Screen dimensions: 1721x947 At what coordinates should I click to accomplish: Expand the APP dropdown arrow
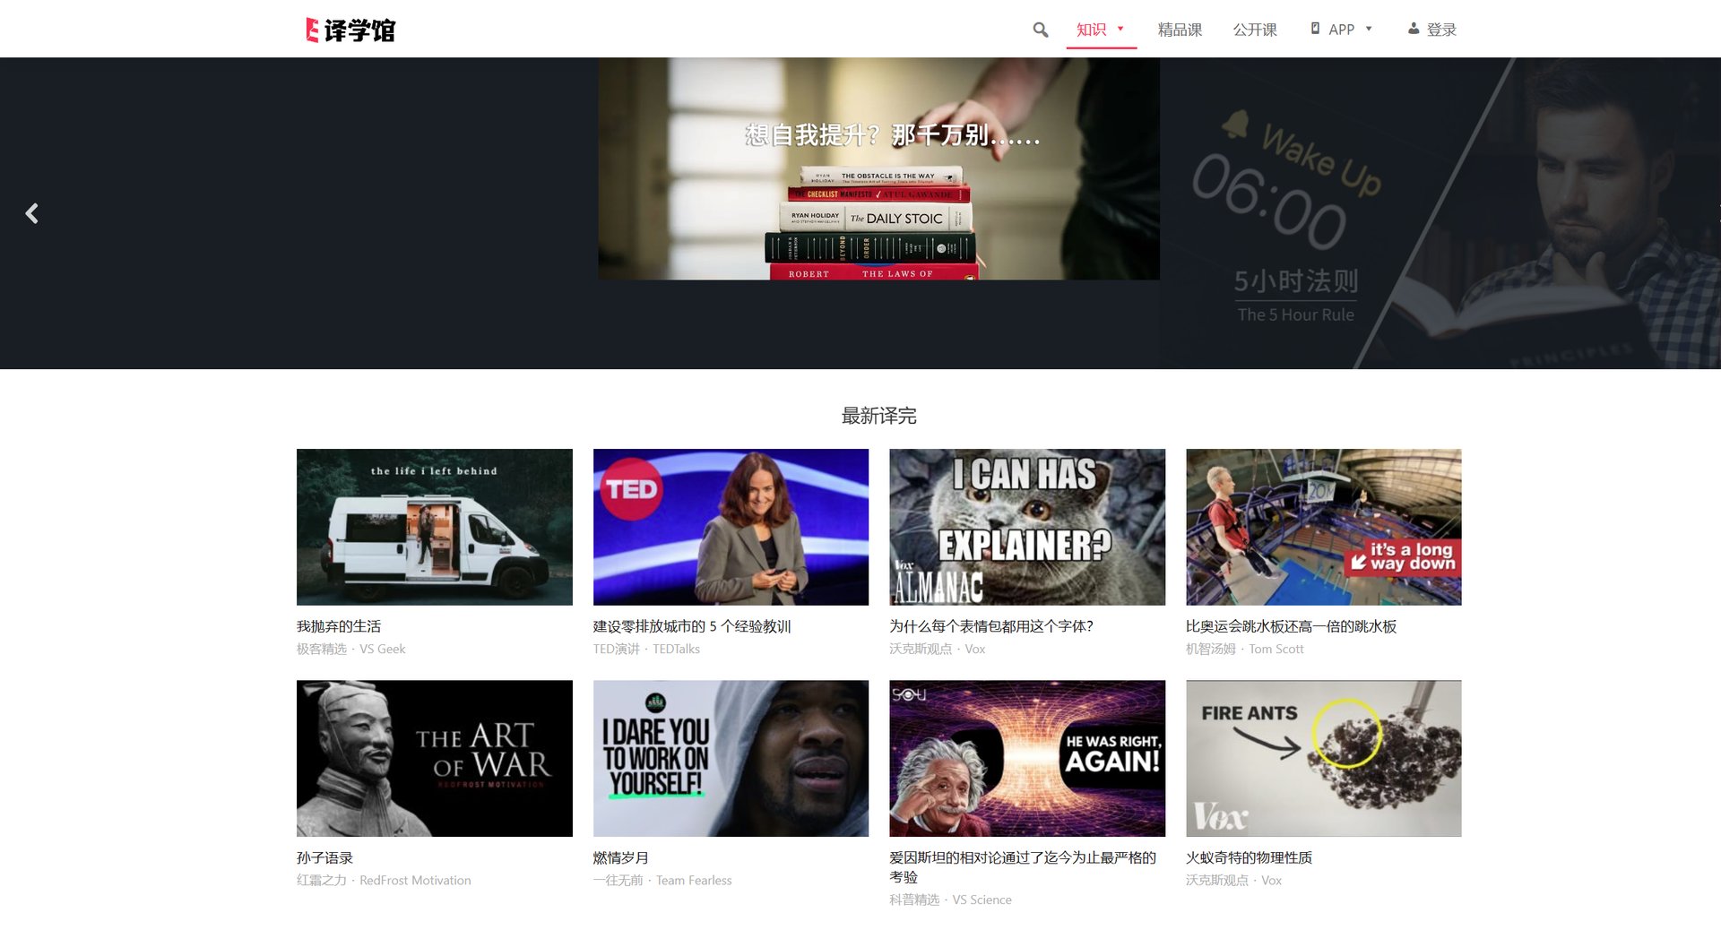1369,29
